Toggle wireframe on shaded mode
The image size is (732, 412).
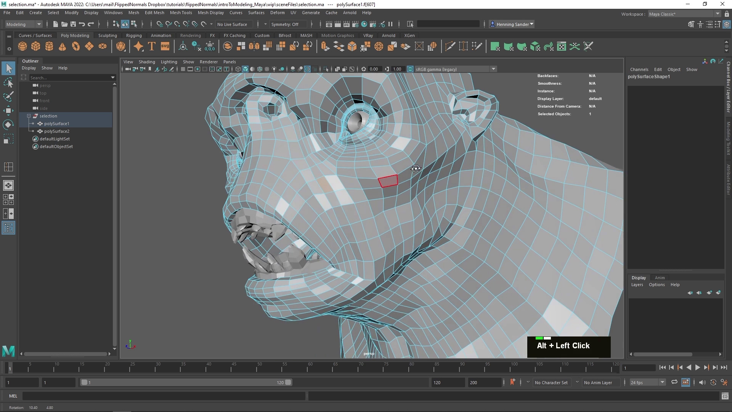[260, 69]
